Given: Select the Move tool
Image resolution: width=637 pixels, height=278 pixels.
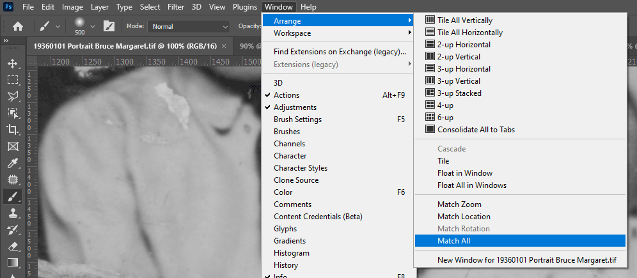Looking at the screenshot, I should (12, 63).
